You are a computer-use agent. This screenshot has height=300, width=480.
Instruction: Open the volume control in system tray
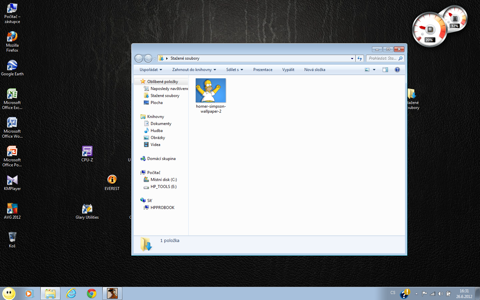click(441, 294)
